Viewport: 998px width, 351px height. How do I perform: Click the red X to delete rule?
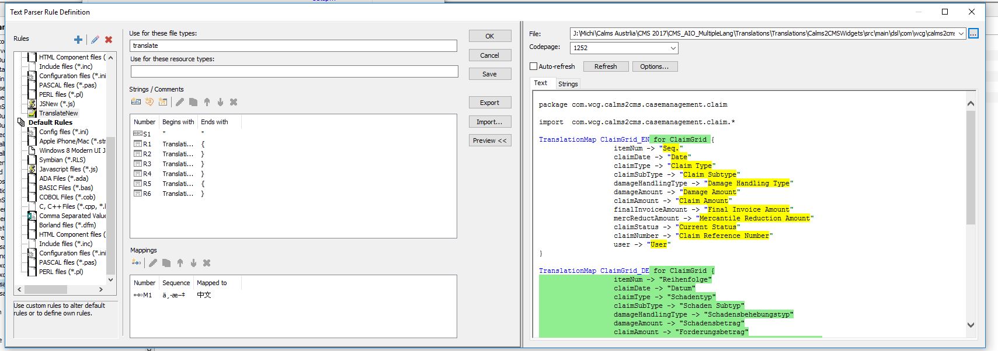[109, 40]
